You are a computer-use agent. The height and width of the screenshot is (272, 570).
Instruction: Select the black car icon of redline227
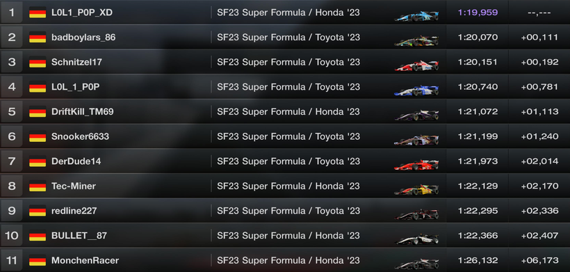[x=416, y=214]
